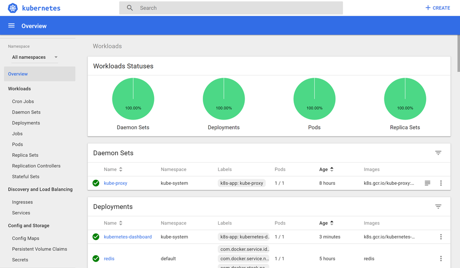Viewport: 460px width, 268px height.
Task: Click the Replica Sets pie chart
Action: (x=405, y=98)
